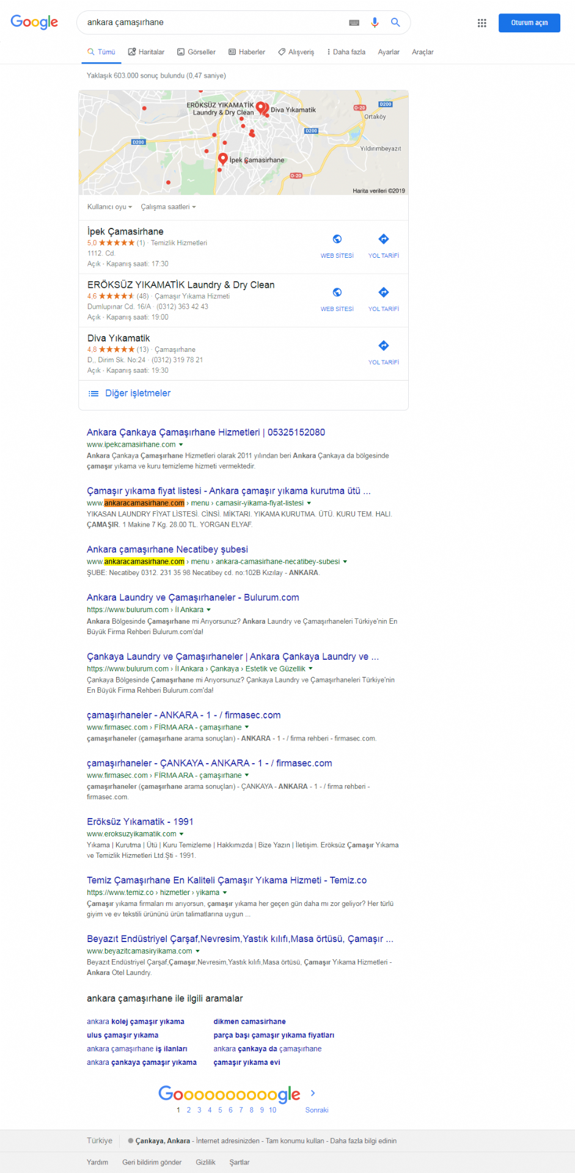
Task: Go to results page 5
Action: point(220,1110)
